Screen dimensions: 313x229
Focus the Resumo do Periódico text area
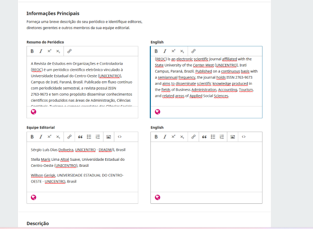[82, 81]
